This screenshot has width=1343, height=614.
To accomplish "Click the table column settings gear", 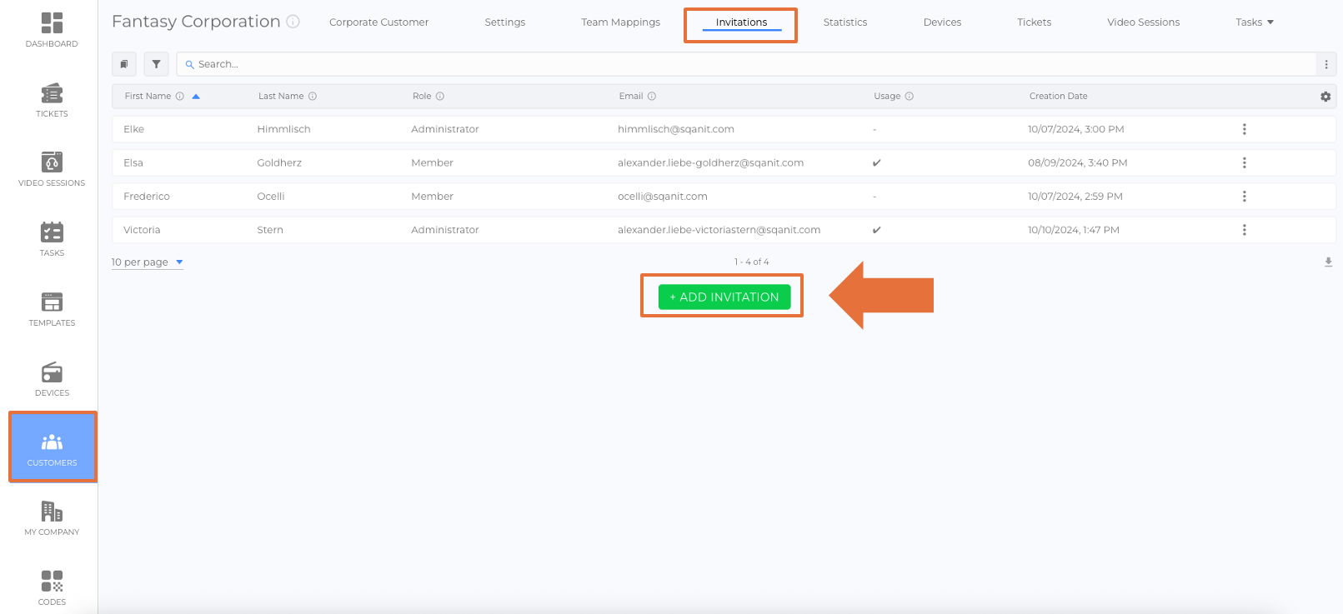I will pyautogui.click(x=1325, y=97).
